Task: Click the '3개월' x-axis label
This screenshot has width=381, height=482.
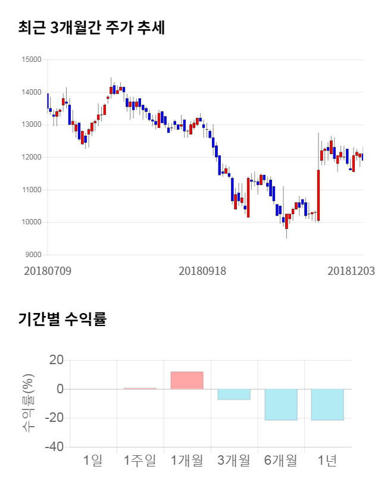Action: [234, 460]
